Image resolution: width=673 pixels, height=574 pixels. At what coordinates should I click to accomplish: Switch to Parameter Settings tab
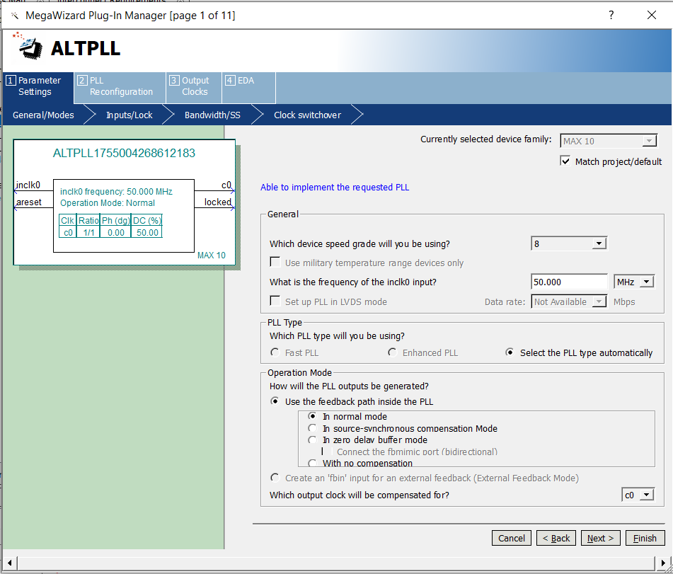tap(39, 86)
